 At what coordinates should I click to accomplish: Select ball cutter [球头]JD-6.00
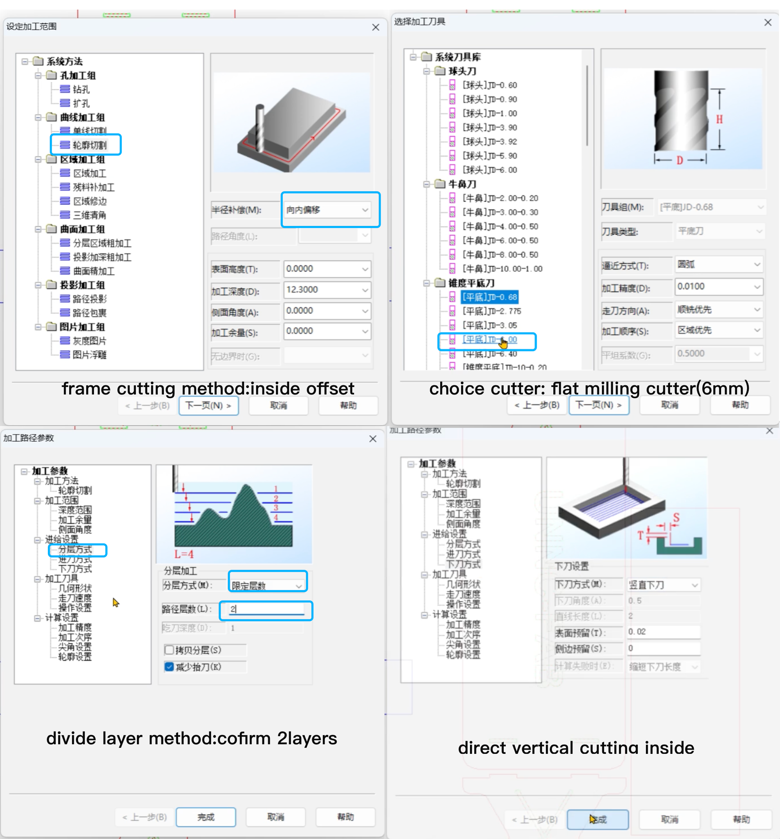point(489,170)
